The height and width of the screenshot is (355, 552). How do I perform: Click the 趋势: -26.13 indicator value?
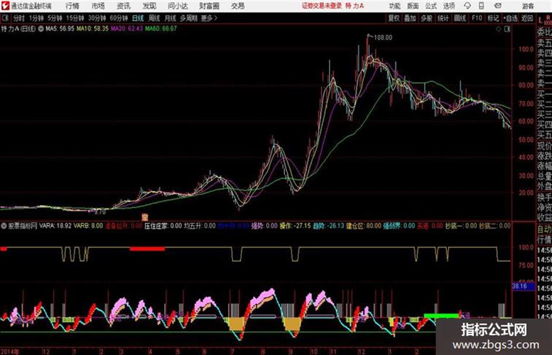point(328,226)
